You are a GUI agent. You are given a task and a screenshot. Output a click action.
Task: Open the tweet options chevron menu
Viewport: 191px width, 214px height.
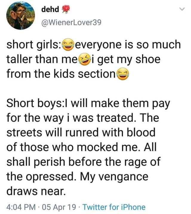[x=181, y=10]
